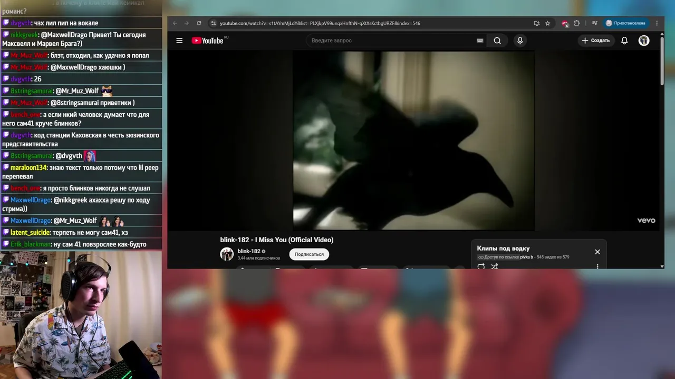Subscribe with the Подписаться button
The width and height of the screenshot is (675, 379).
click(309, 254)
